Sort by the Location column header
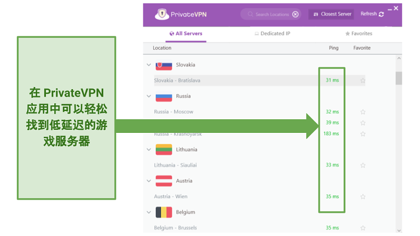The height and width of the screenshot is (236, 420). [x=162, y=48]
